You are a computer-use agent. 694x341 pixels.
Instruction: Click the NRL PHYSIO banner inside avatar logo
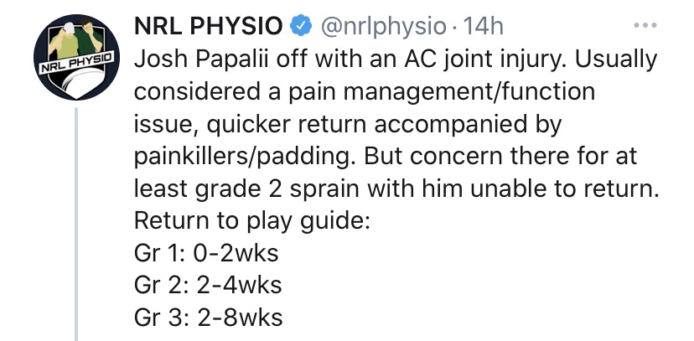pyautogui.click(x=77, y=64)
